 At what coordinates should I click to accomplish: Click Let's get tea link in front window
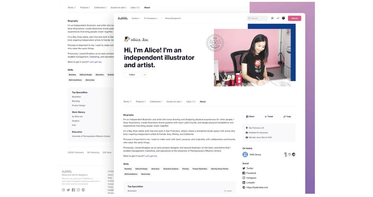tap(151, 156)
